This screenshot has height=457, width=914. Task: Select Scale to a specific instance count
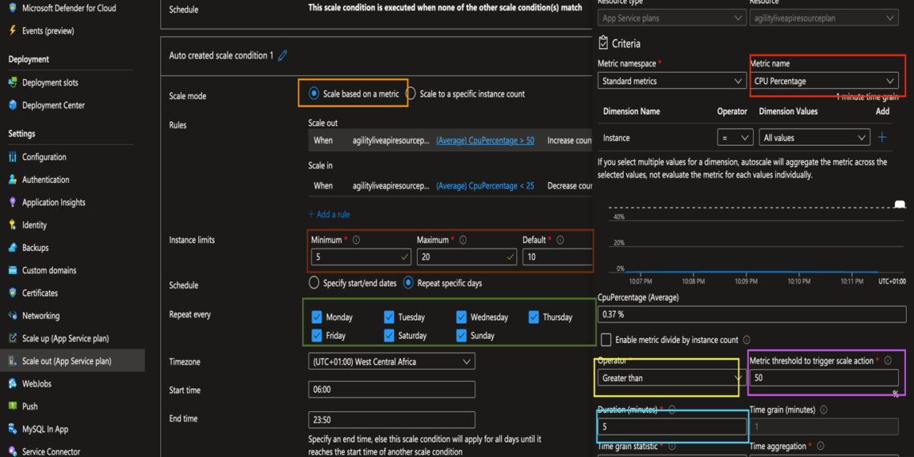tap(411, 93)
